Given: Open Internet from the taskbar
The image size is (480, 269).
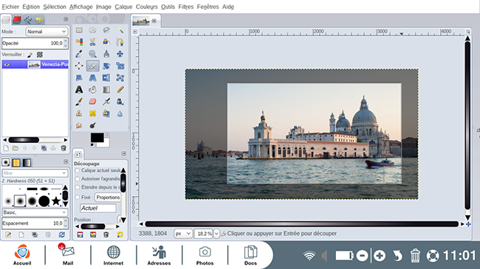Looking at the screenshot, I should pos(113,255).
